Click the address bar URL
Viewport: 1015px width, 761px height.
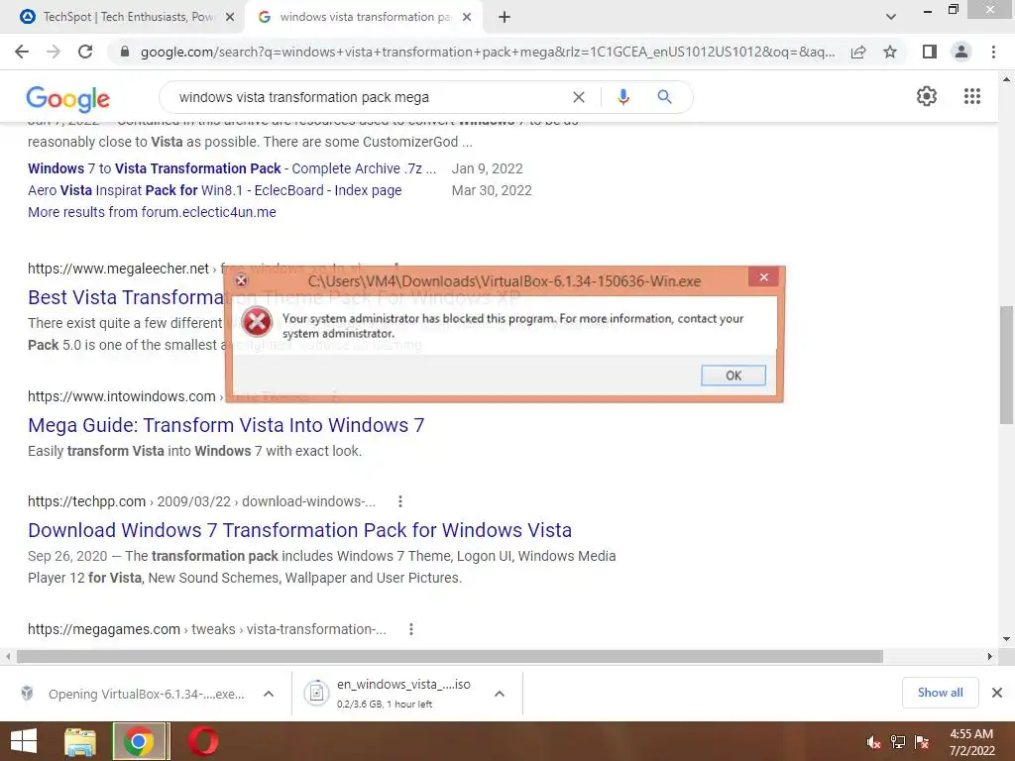point(488,52)
